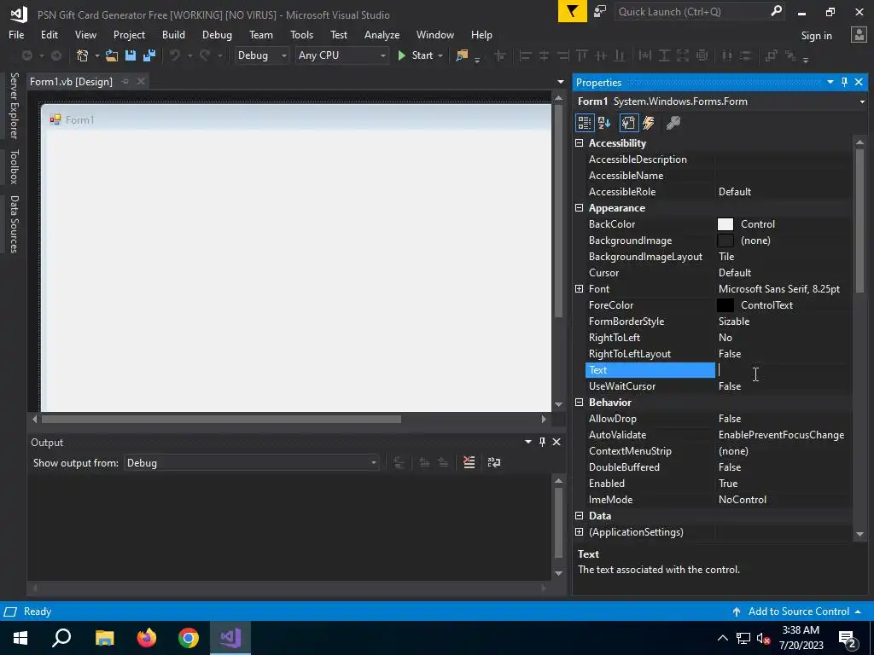Toggle auto-hide pin on Properties panel

844,83
